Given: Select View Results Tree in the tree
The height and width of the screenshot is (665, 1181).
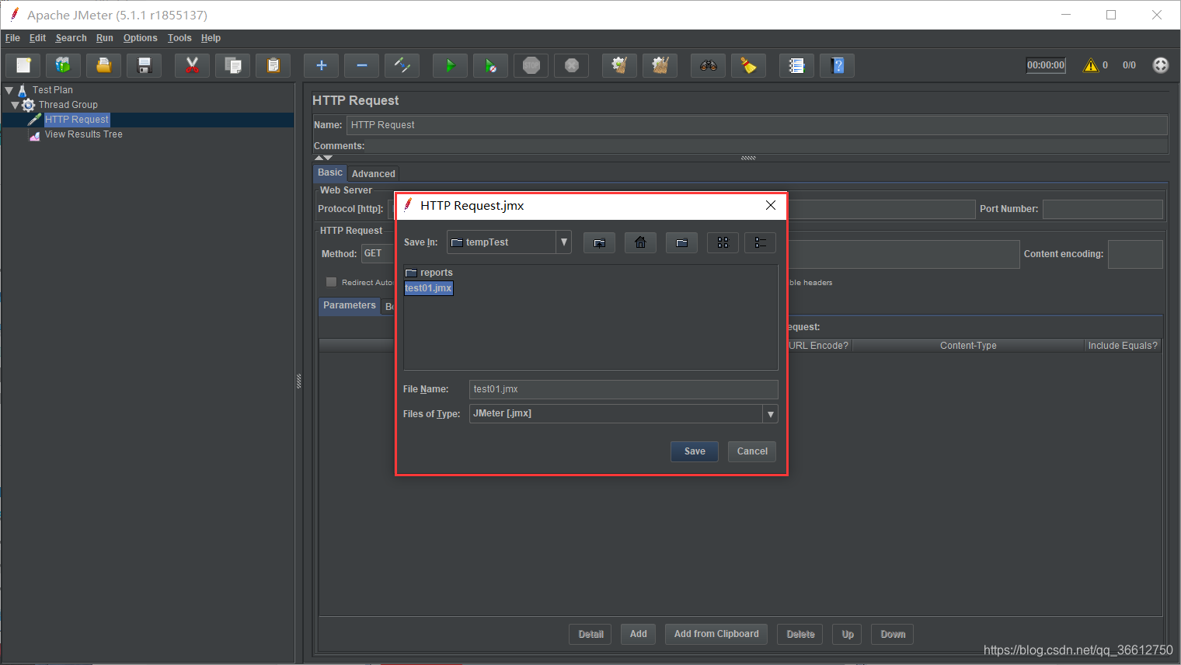Looking at the screenshot, I should tap(83, 134).
